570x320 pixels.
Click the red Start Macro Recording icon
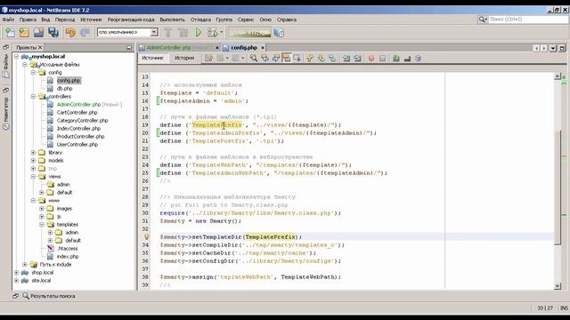[371, 58]
